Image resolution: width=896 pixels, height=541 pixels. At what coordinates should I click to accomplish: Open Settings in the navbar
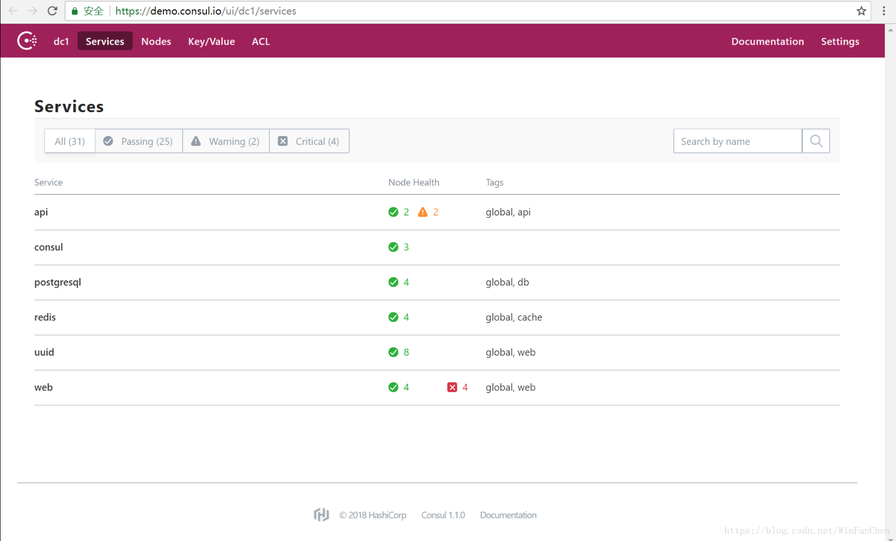(x=840, y=41)
